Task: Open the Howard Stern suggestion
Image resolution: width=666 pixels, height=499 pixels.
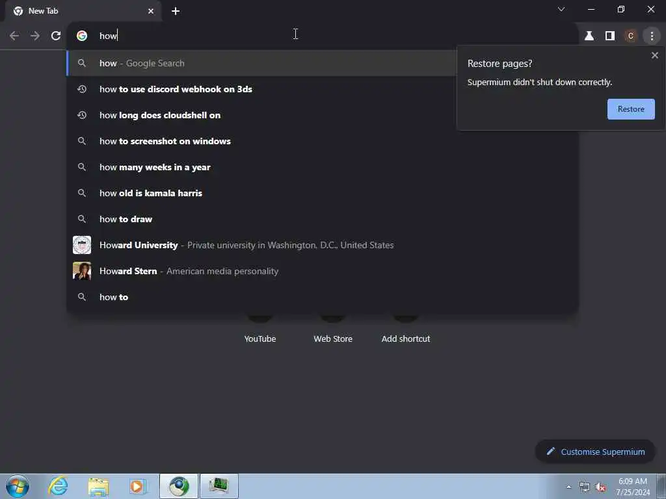Action: coord(323,271)
